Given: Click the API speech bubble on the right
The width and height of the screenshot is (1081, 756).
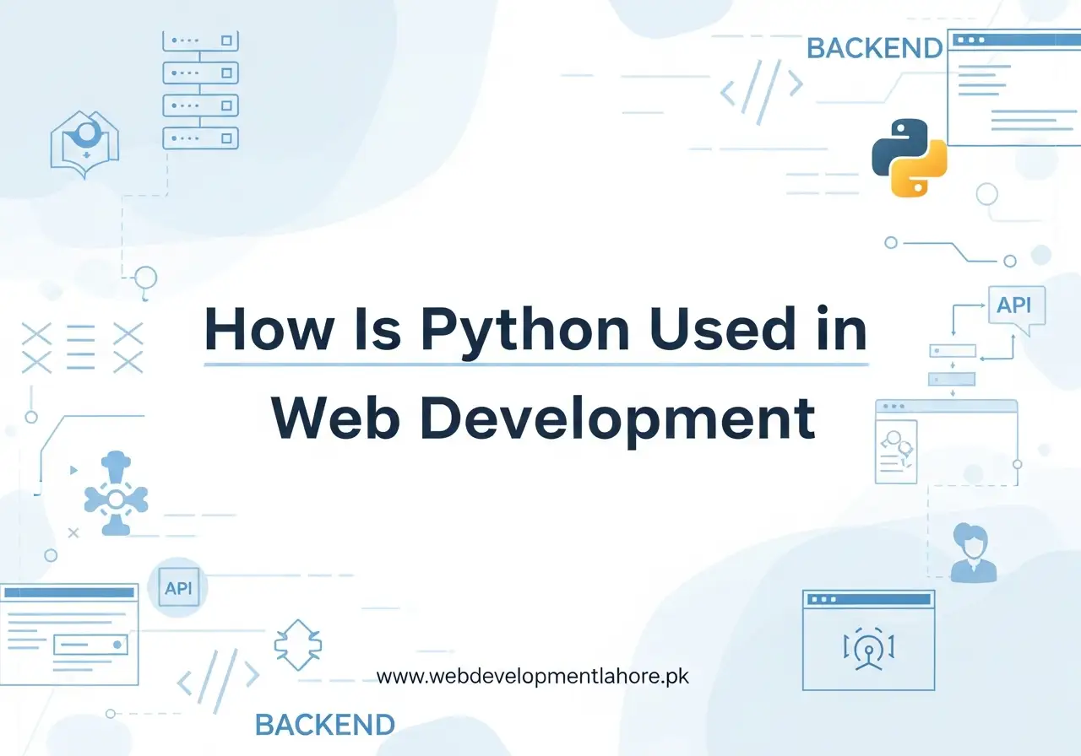Looking at the screenshot, I should click(x=1015, y=306).
